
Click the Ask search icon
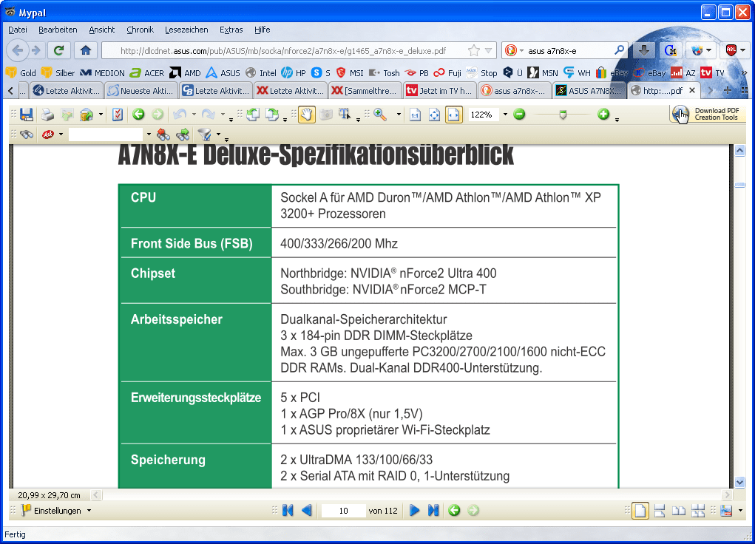pyautogui.click(x=47, y=135)
